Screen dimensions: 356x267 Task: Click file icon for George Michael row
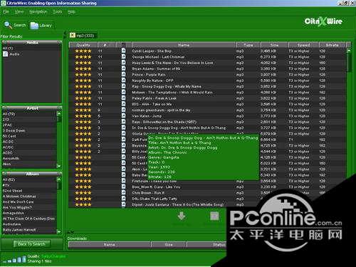pos(123,57)
